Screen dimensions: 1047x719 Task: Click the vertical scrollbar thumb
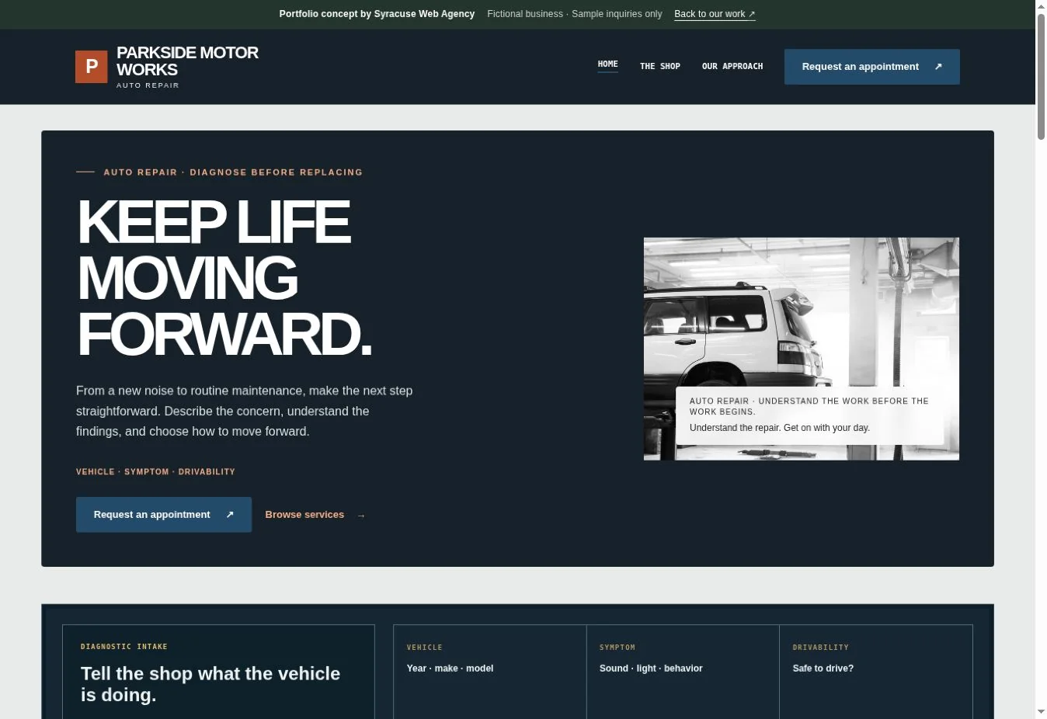[1041, 77]
